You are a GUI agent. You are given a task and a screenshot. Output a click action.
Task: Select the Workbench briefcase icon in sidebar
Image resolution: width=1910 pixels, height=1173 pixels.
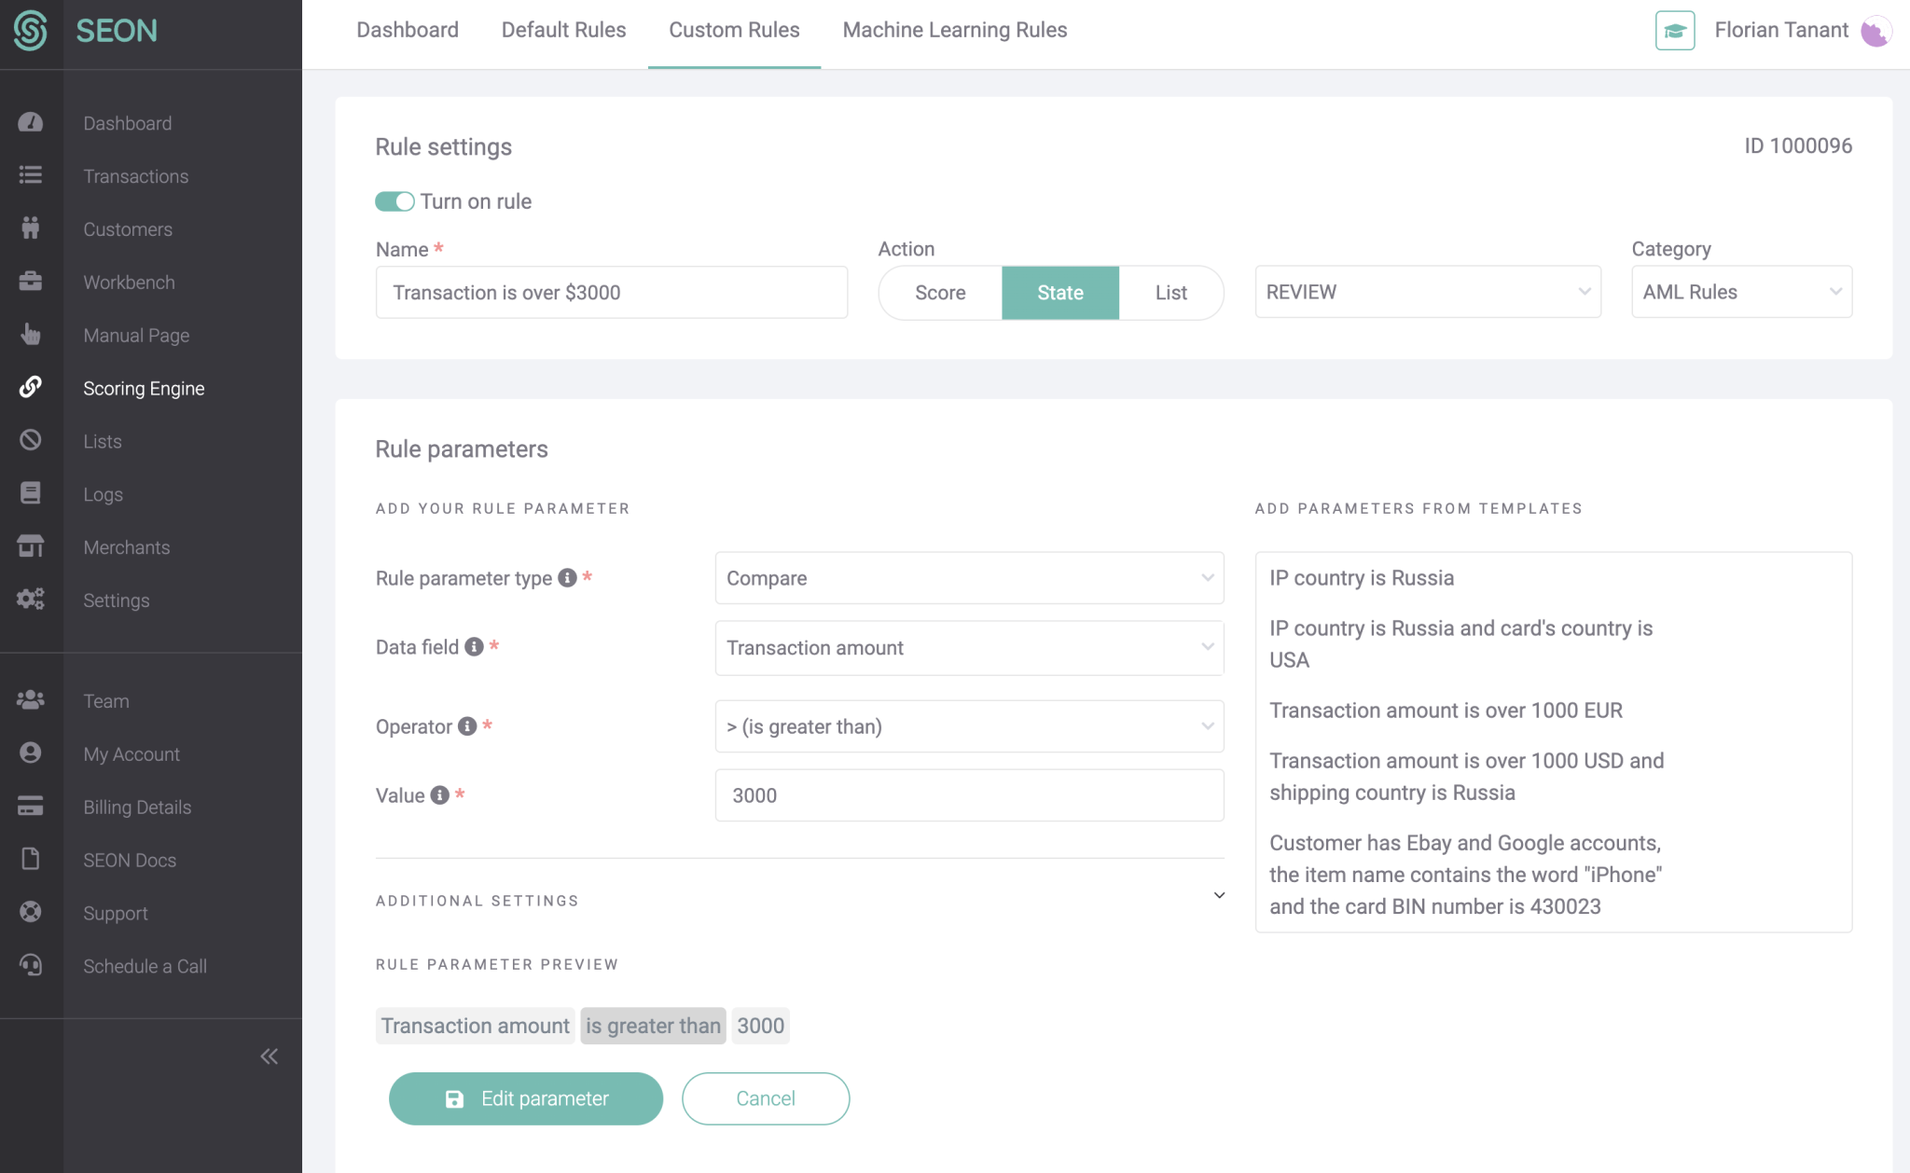tap(31, 281)
